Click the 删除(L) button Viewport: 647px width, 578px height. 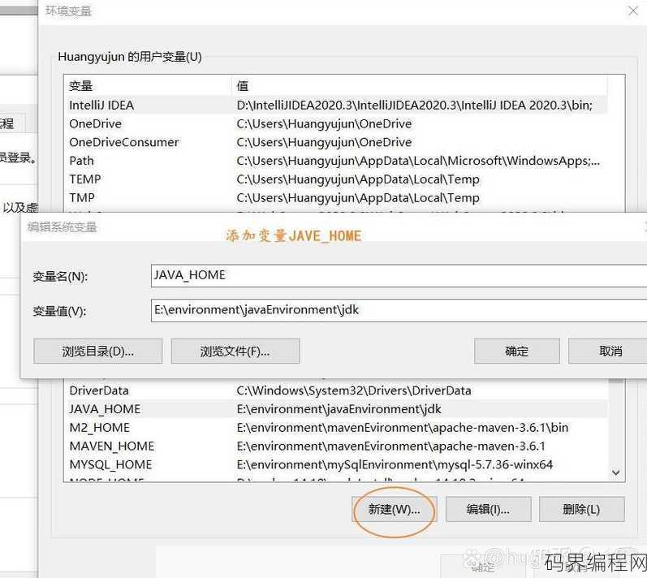pos(581,510)
